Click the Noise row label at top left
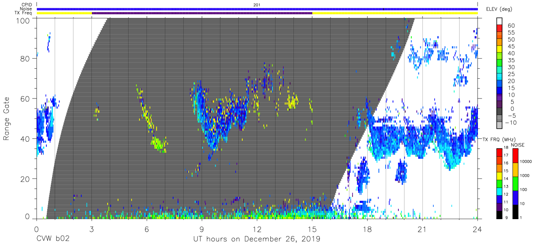The image size is (537, 248). pyautogui.click(x=25, y=9)
